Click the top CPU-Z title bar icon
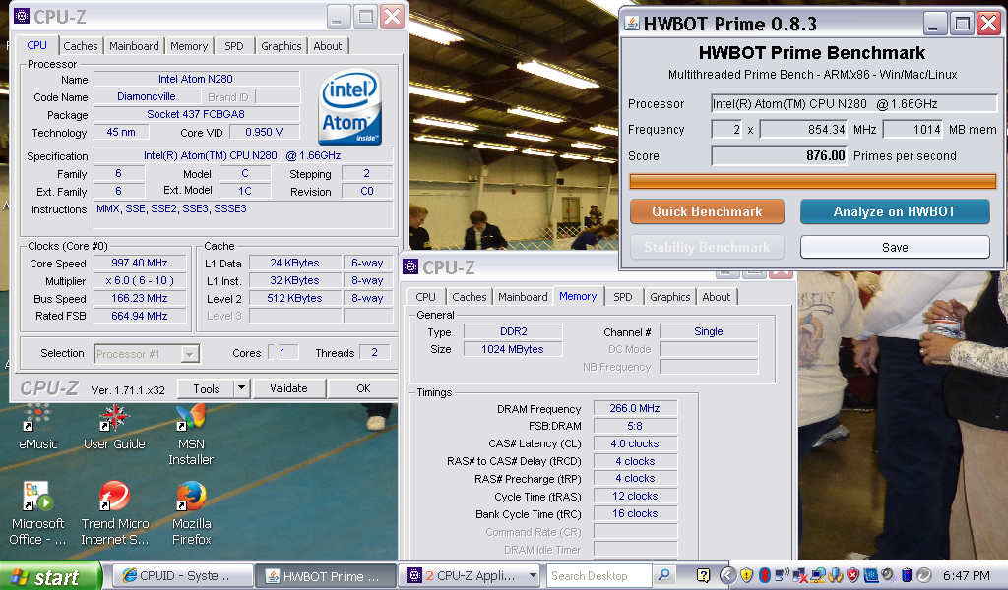 (x=22, y=16)
